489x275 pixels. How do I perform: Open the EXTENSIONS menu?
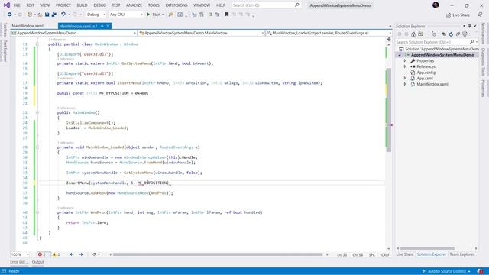tap(176, 5)
